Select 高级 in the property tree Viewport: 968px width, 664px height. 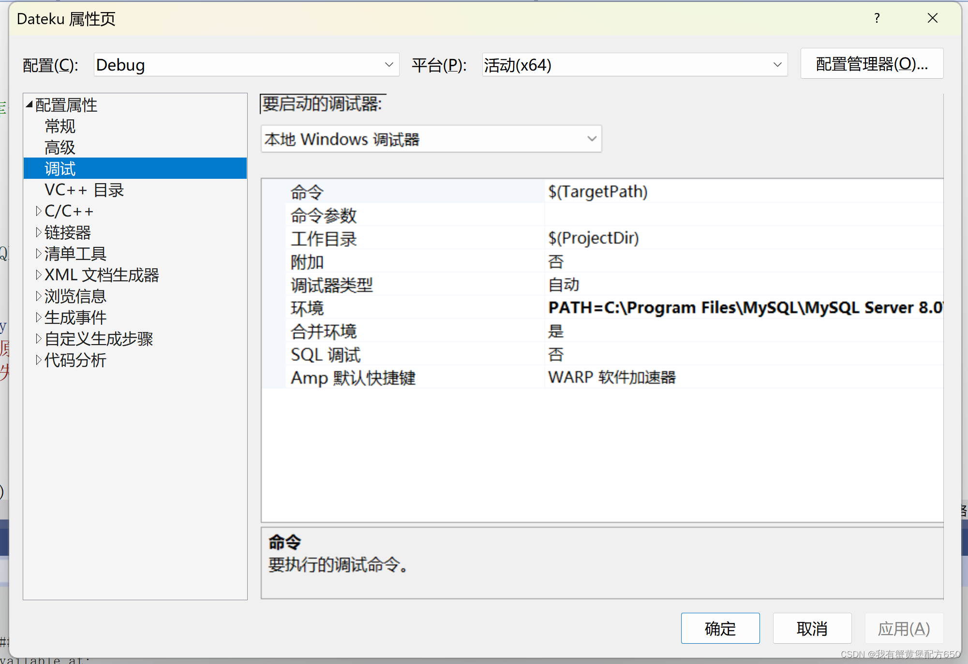(59, 147)
